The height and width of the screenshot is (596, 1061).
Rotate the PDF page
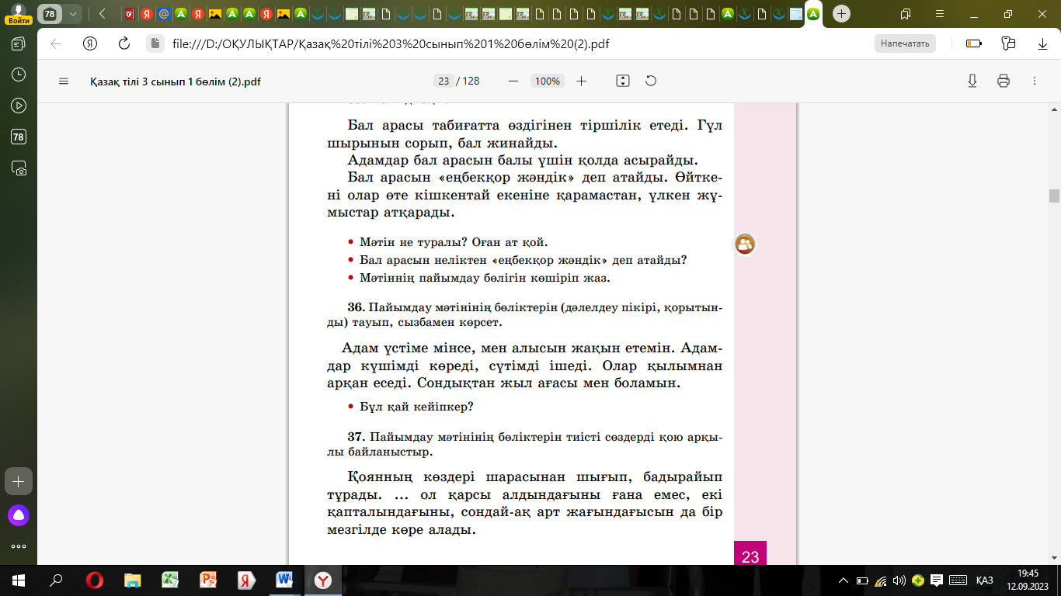(651, 81)
